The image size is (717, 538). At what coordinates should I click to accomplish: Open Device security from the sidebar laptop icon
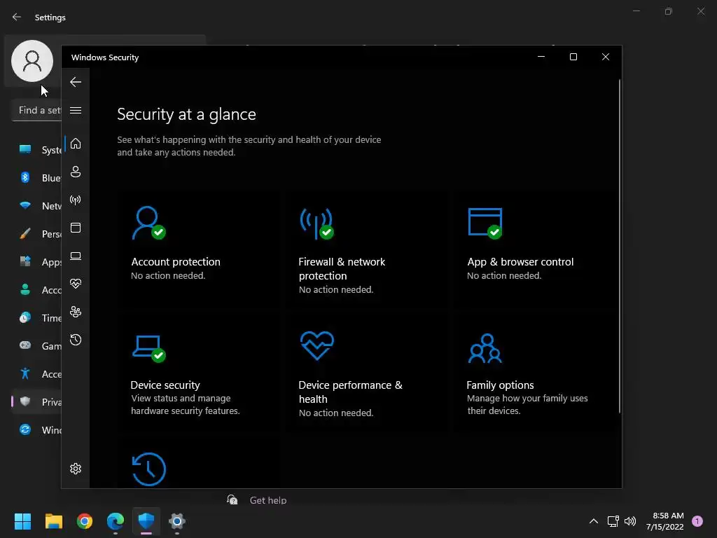pos(76,256)
